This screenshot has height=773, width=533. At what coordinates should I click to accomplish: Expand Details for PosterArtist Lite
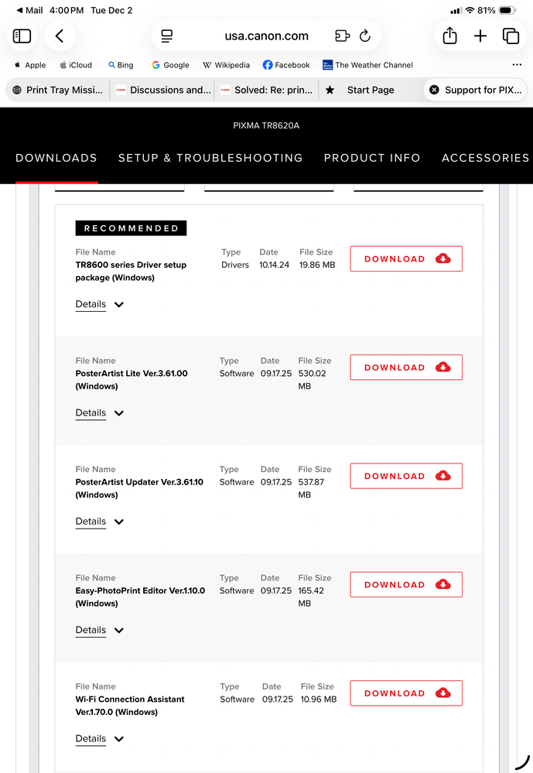[100, 413]
